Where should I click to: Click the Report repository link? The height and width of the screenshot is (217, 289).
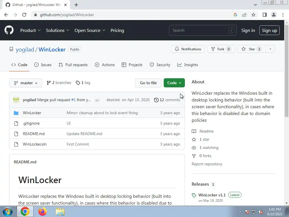pyautogui.click(x=207, y=164)
